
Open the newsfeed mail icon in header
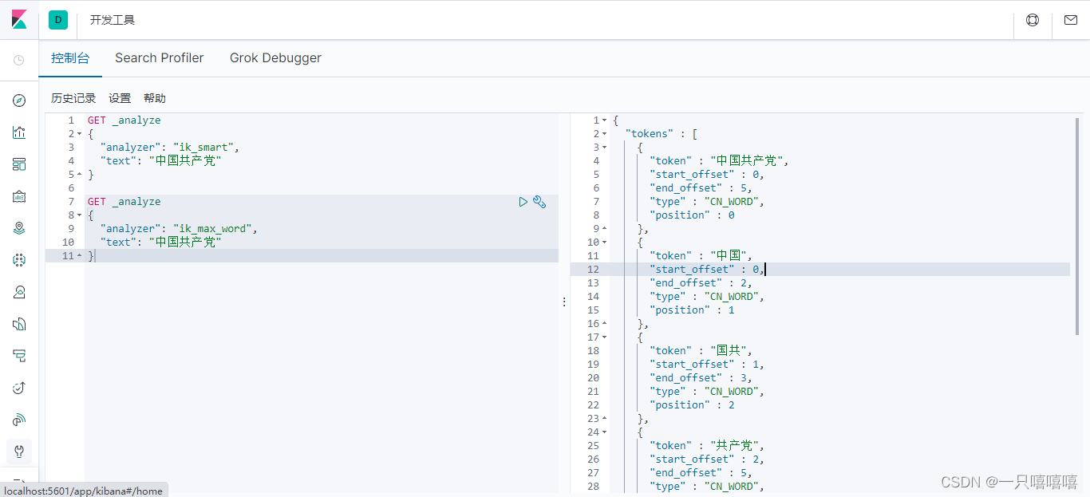(x=1071, y=20)
